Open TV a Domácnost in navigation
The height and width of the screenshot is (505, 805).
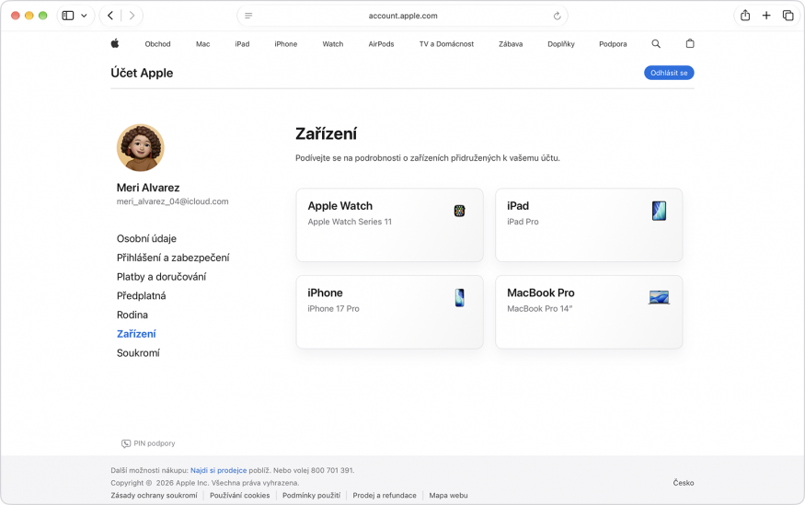446,44
